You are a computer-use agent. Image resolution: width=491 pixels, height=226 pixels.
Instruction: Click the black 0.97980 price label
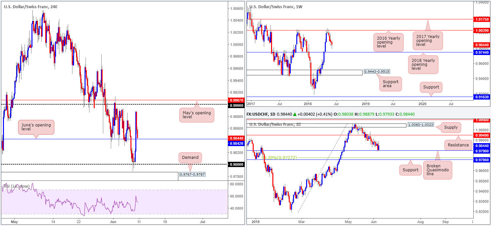click(x=482, y=151)
